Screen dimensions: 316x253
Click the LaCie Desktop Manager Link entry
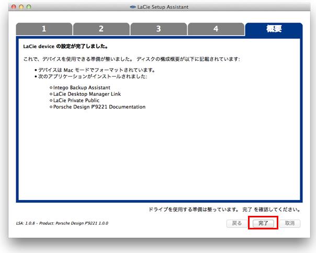point(87,94)
